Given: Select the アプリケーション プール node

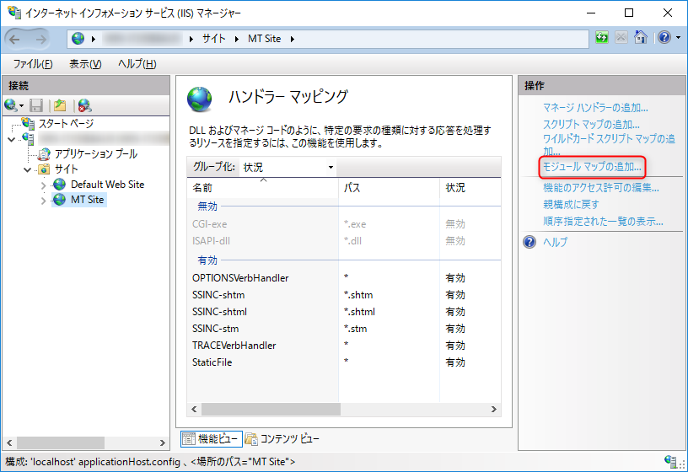Looking at the screenshot, I should (95, 154).
